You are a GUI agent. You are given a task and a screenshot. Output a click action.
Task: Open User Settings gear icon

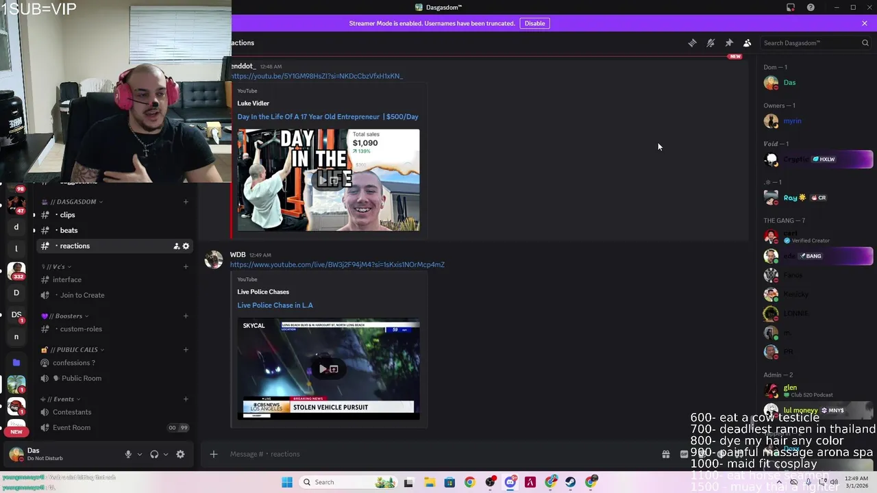point(180,454)
